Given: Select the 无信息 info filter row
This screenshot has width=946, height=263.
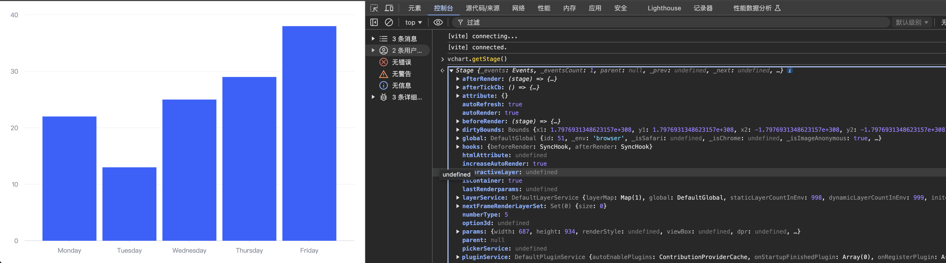Looking at the screenshot, I should tap(398, 85).
